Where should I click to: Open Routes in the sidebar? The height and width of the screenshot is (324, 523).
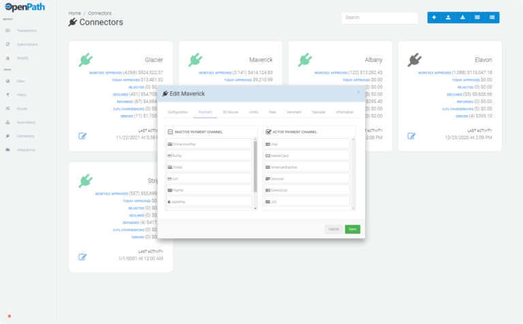pyautogui.click(x=22, y=108)
